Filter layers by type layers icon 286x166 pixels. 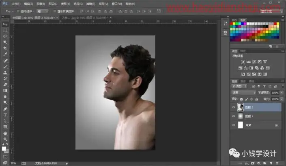[x=264, y=86]
